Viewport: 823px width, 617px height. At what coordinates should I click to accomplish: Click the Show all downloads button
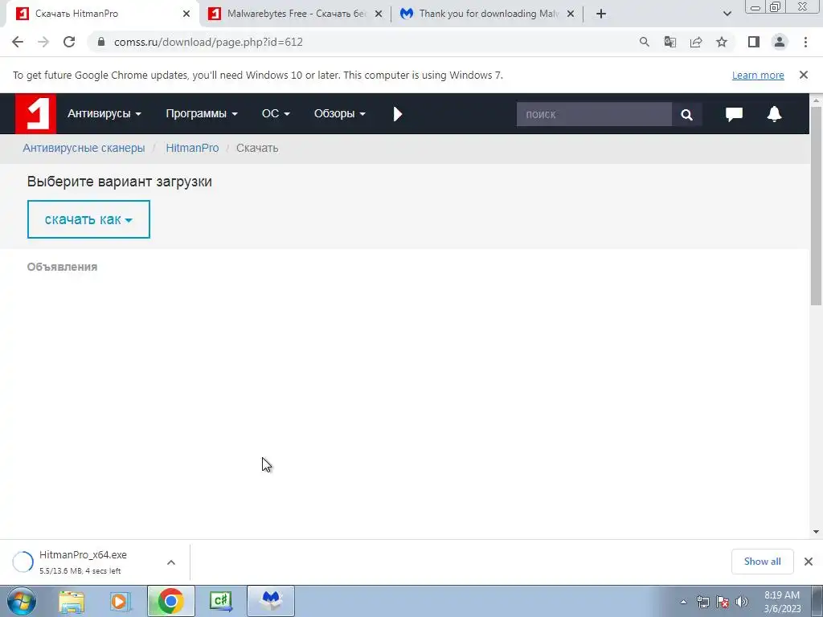tap(762, 562)
